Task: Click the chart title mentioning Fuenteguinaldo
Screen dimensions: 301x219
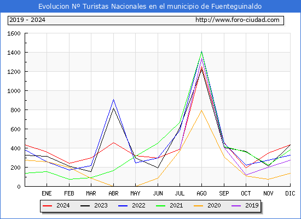Action: coord(150,7)
